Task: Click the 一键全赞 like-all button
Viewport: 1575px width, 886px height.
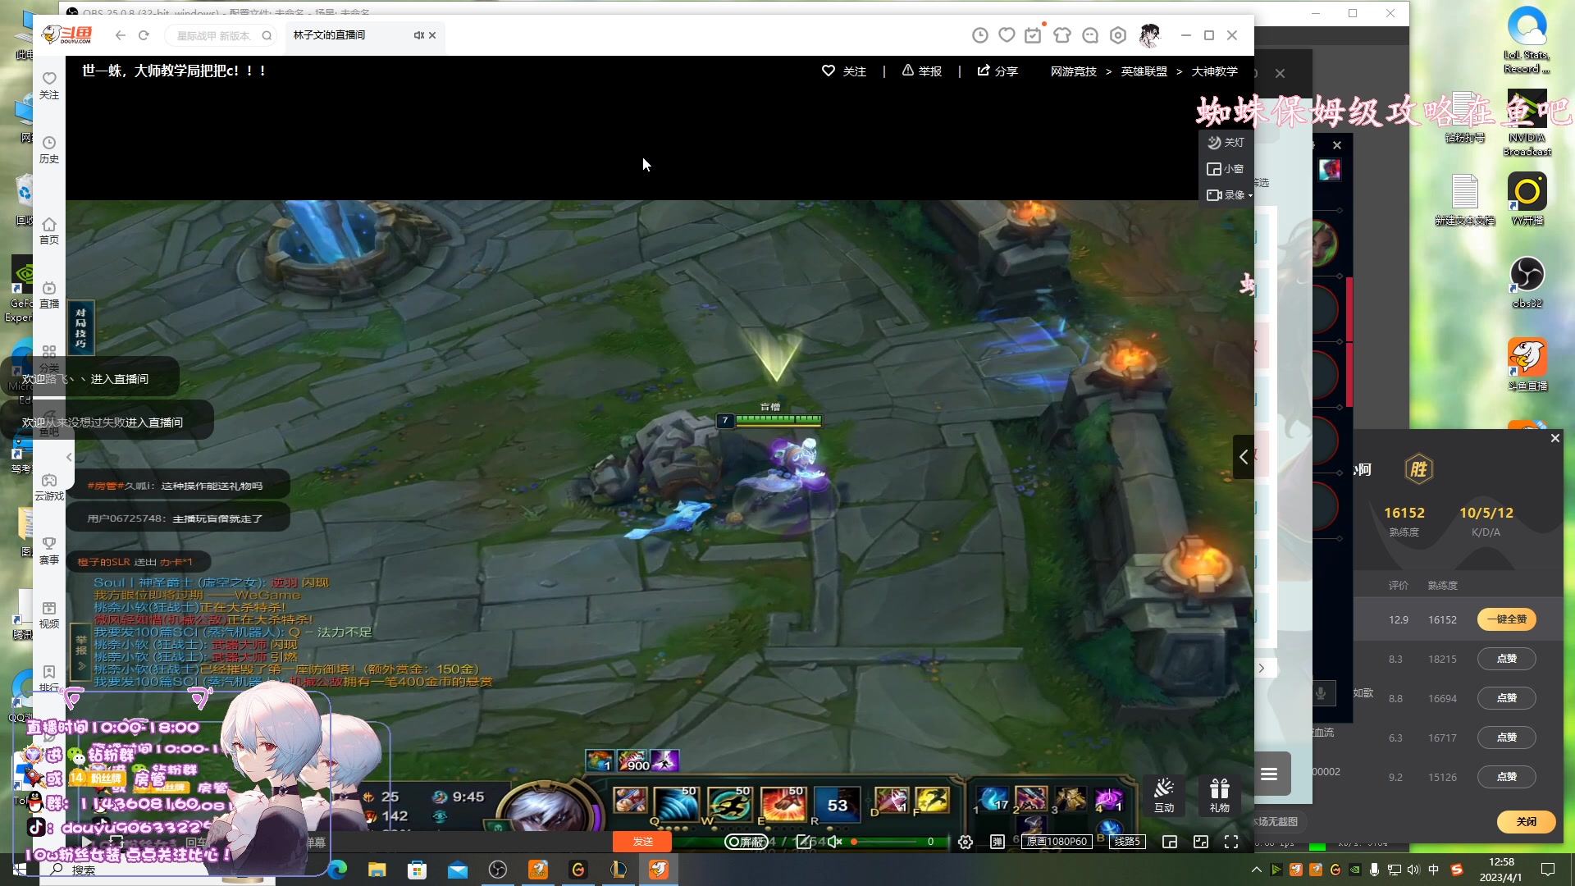Action: point(1506,619)
